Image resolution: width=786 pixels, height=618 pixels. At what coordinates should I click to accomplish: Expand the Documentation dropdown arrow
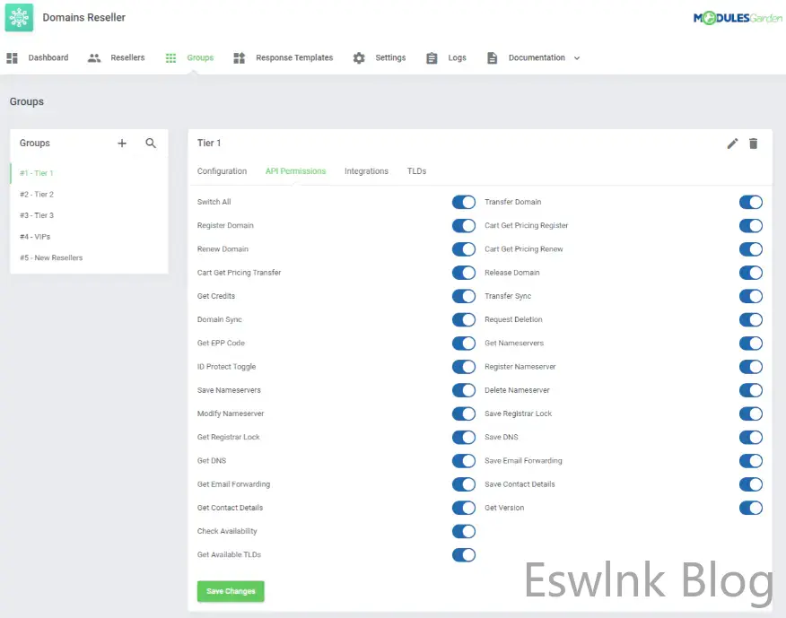coord(577,58)
